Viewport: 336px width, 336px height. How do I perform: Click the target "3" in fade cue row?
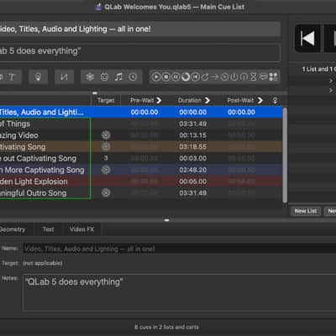[106, 158]
